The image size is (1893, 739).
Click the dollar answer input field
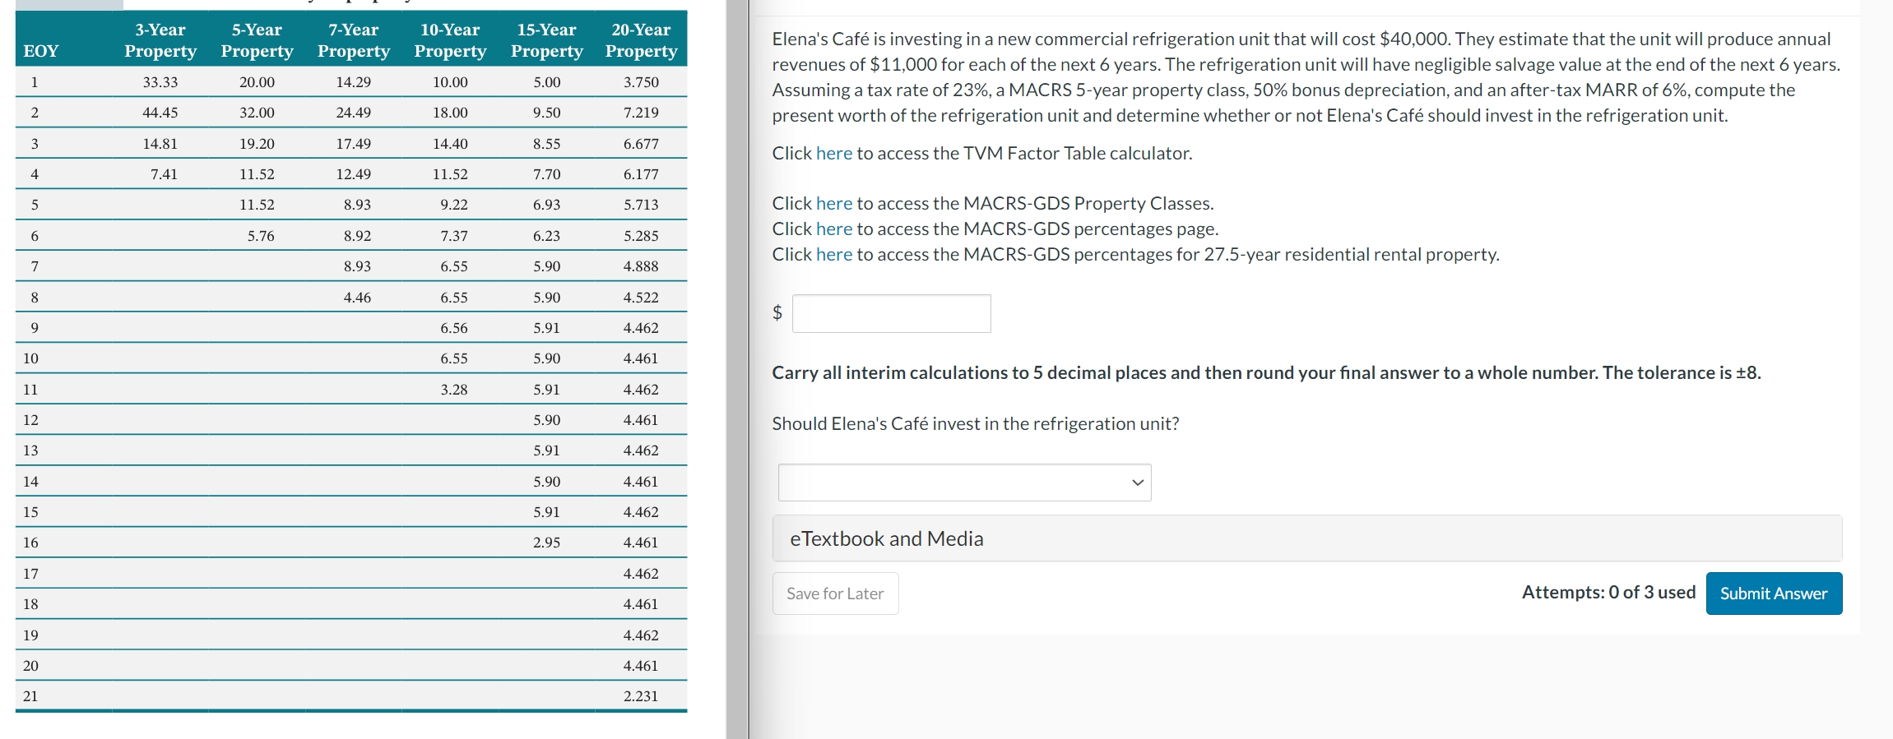[891, 313]
